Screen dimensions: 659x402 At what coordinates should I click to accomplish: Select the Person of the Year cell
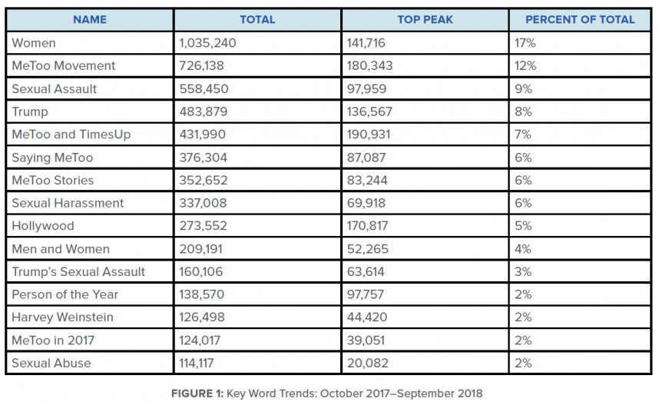(x=65, y=294)
